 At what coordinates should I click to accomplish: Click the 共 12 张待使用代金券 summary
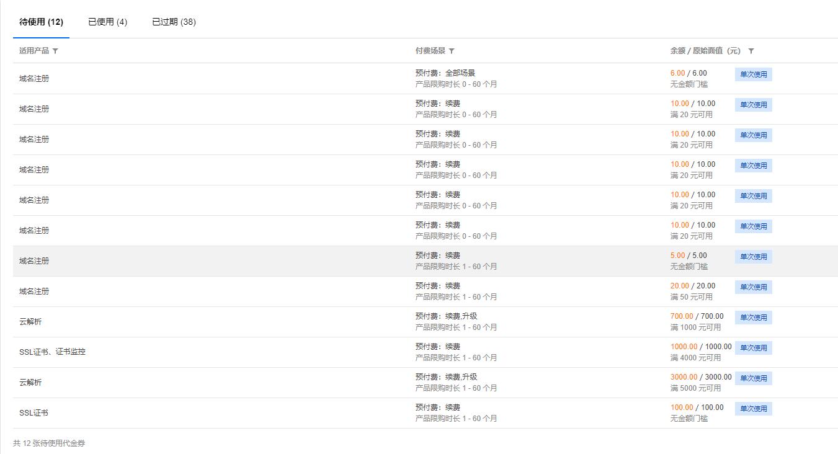click(49, 443)
